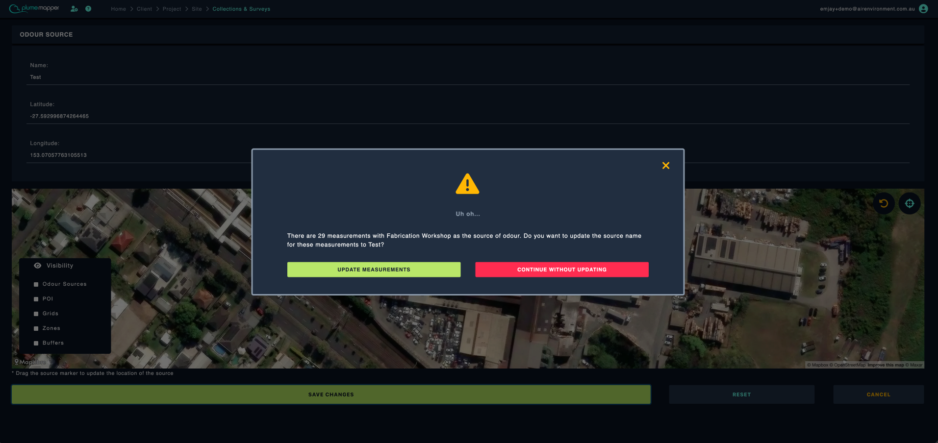The height and width of the screenshot is (443, 938).
Task: Toggle Grids visibility checkbox
Action: point(36,314)
